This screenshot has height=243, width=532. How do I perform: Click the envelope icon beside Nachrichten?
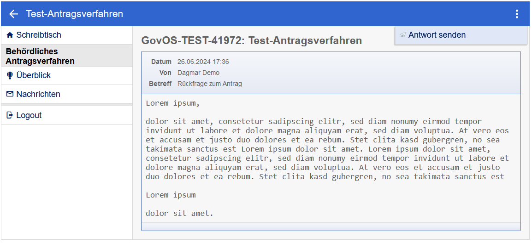pyautogui.click(x=10, y=94)
